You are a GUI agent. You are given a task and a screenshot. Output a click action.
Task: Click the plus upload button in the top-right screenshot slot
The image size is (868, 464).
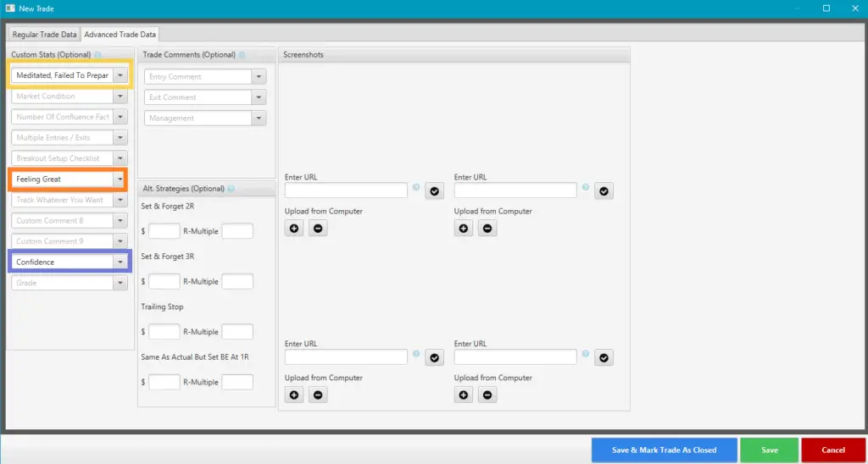464,228
